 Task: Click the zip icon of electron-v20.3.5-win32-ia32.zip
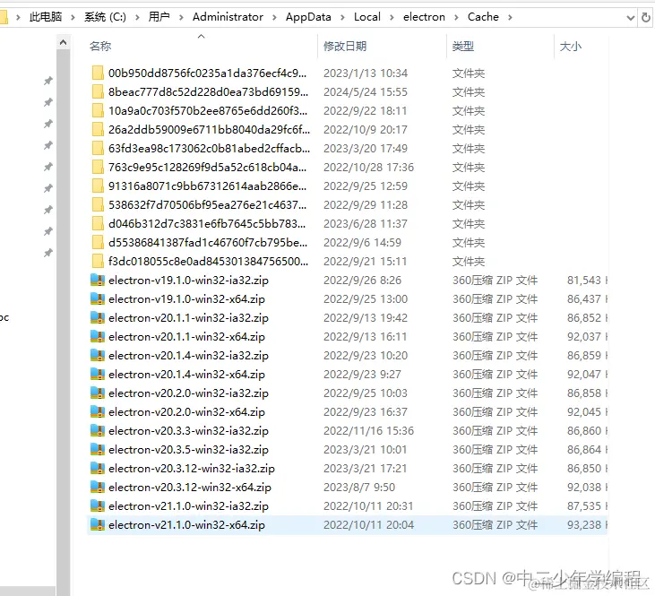coord(98,449)
